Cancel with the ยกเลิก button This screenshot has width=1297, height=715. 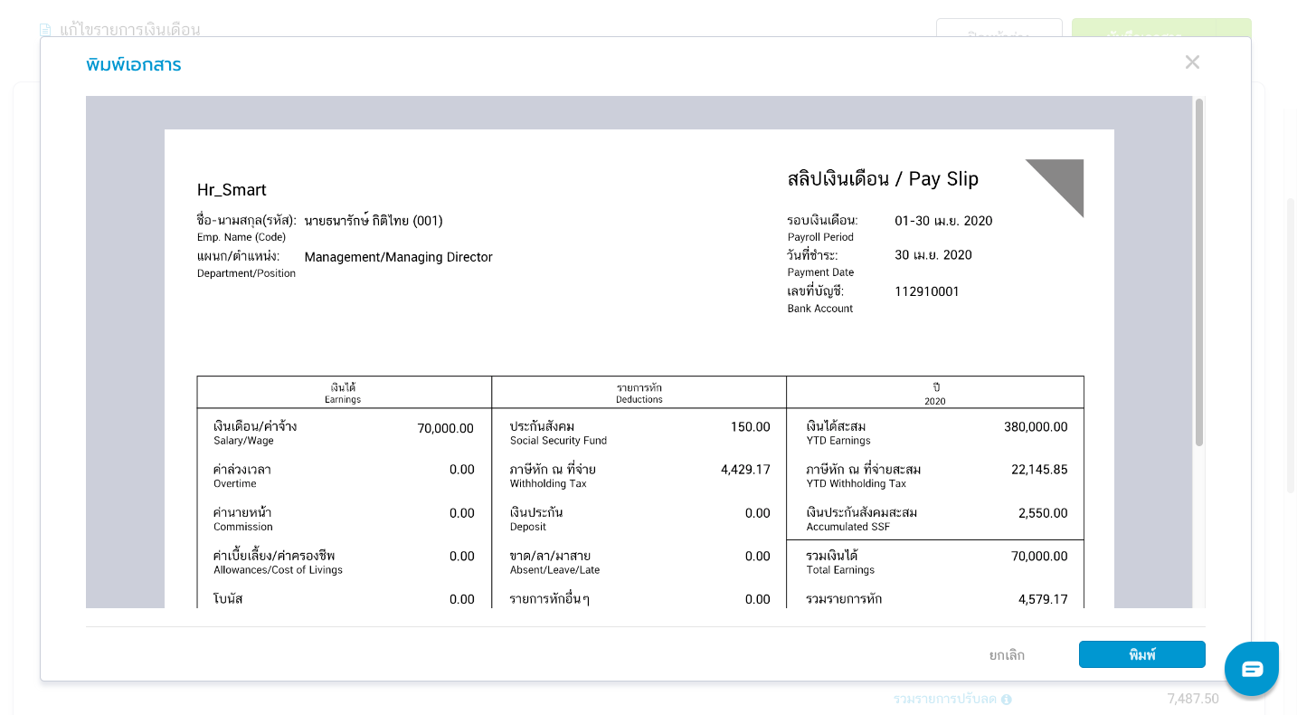click(1007, 654)
